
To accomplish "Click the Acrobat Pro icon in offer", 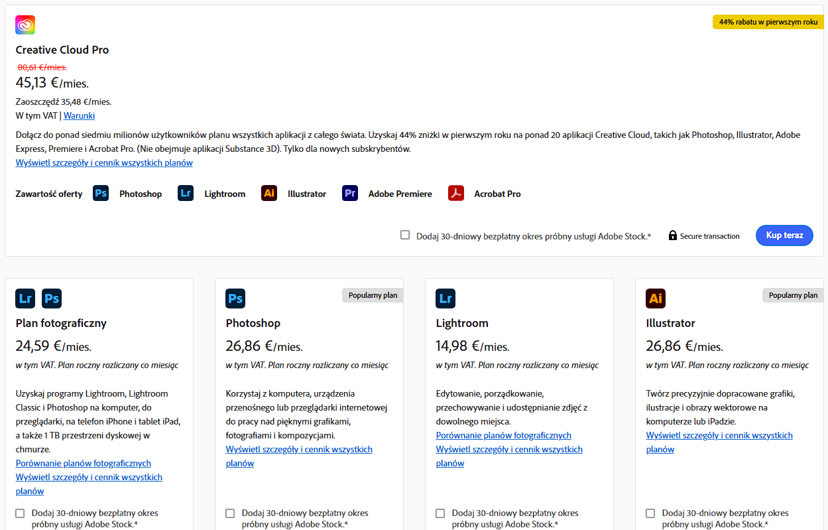I will 456,194.
